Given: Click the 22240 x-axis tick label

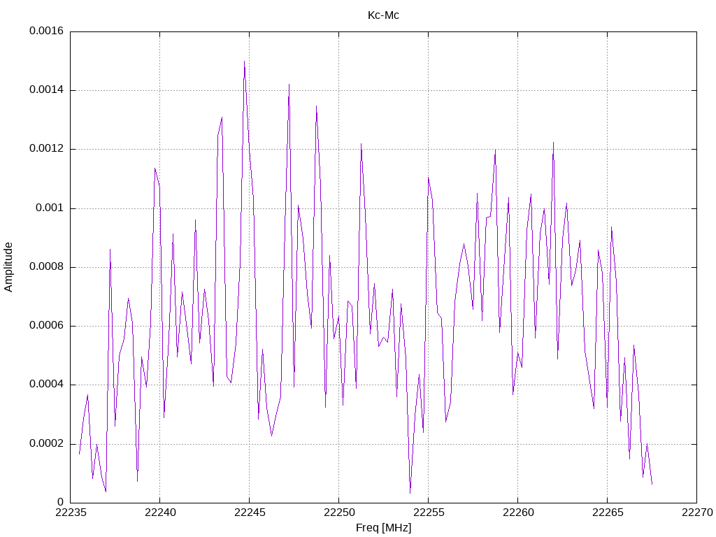Looking at the screenshot, I should [x=160, y=513].
